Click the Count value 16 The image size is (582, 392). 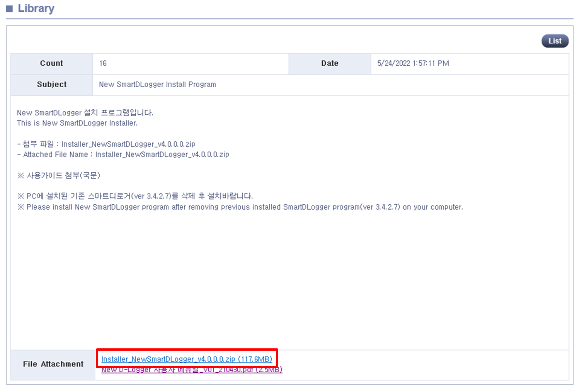[x=103, y=63]
